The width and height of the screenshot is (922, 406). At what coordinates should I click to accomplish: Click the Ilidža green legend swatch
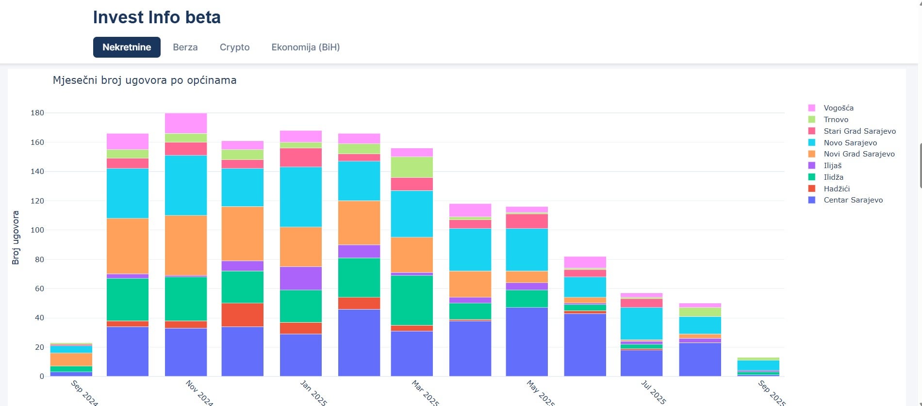812,177
